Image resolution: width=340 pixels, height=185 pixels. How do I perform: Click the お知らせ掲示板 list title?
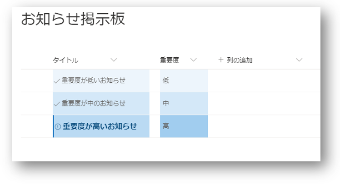[73, 20]
